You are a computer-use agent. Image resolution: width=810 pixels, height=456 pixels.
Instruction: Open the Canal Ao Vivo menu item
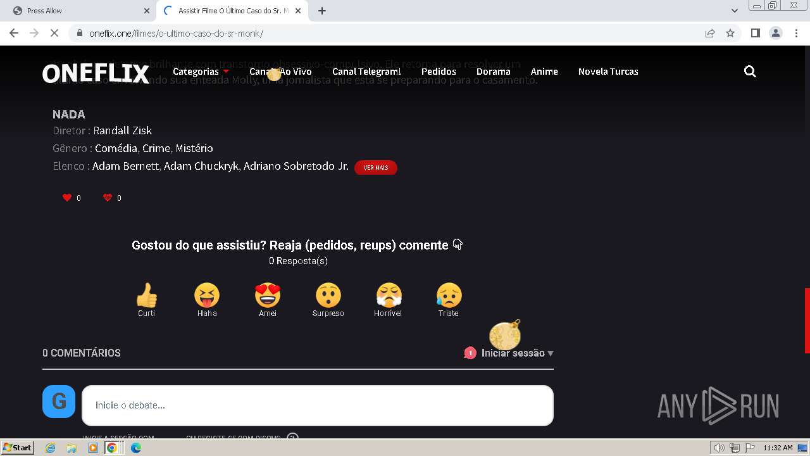(x=280, y=72)
